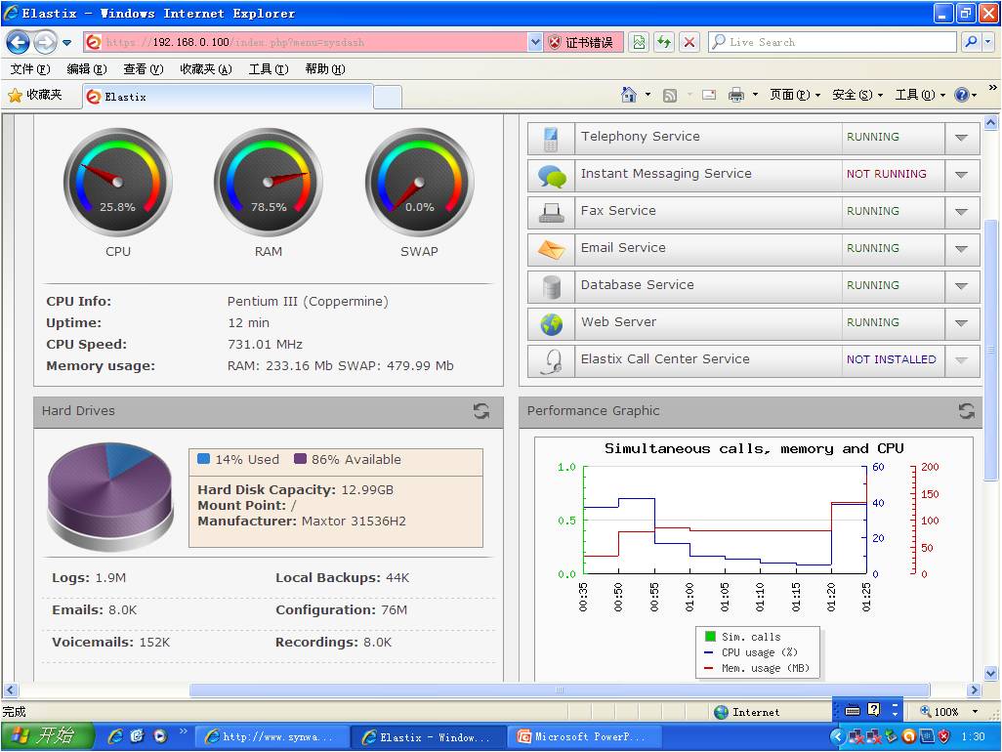Screen dimensions: 1002x752
Task: Click the Start (开始) button
Action: click(x=47, y=736)
